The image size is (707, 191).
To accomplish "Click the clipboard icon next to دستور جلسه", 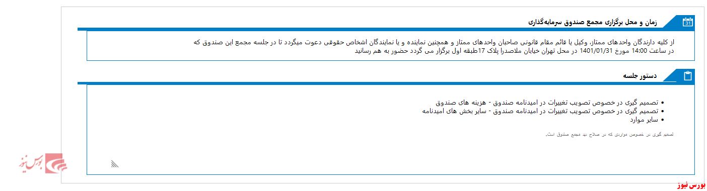I will 687,76.
